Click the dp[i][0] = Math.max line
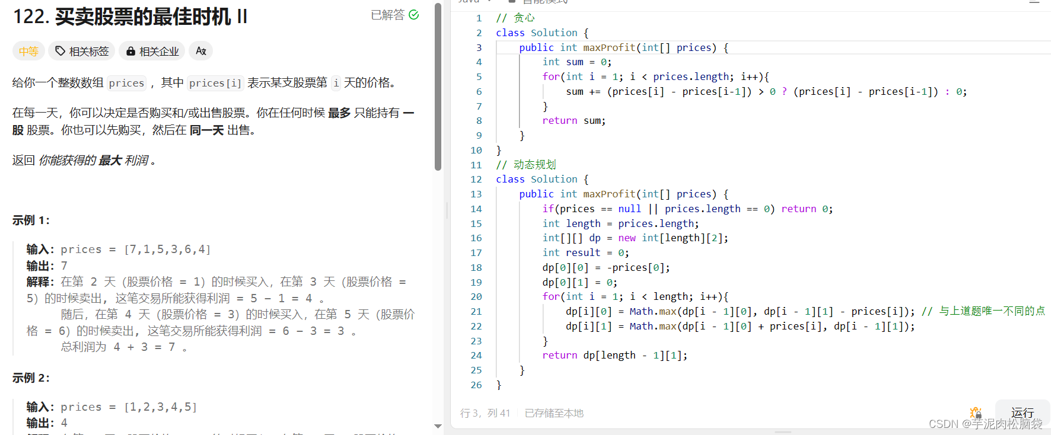The height and width of the screenshot is (435, 1051). click(x=740, y=312)
